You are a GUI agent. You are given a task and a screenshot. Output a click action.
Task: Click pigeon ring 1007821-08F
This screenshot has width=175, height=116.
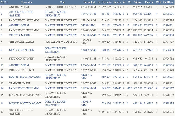(x=89, y=70)
